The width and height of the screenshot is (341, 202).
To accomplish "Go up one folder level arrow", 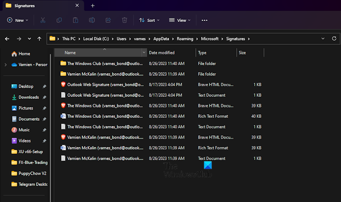I will pyautogui.click(x=39, y=38).
